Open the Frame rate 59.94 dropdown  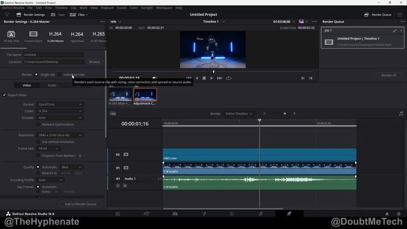(x=48, y=148)
